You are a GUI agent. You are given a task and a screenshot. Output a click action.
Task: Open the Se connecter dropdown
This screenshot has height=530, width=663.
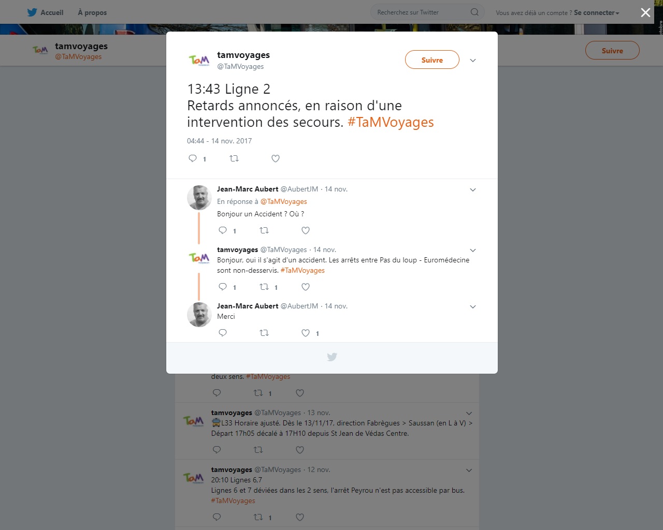click(597, 12)
